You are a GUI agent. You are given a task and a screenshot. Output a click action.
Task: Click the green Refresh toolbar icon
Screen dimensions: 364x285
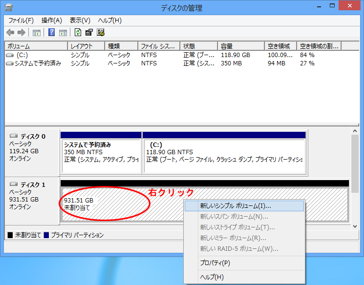pyautogui.click(x=78, y=33)
